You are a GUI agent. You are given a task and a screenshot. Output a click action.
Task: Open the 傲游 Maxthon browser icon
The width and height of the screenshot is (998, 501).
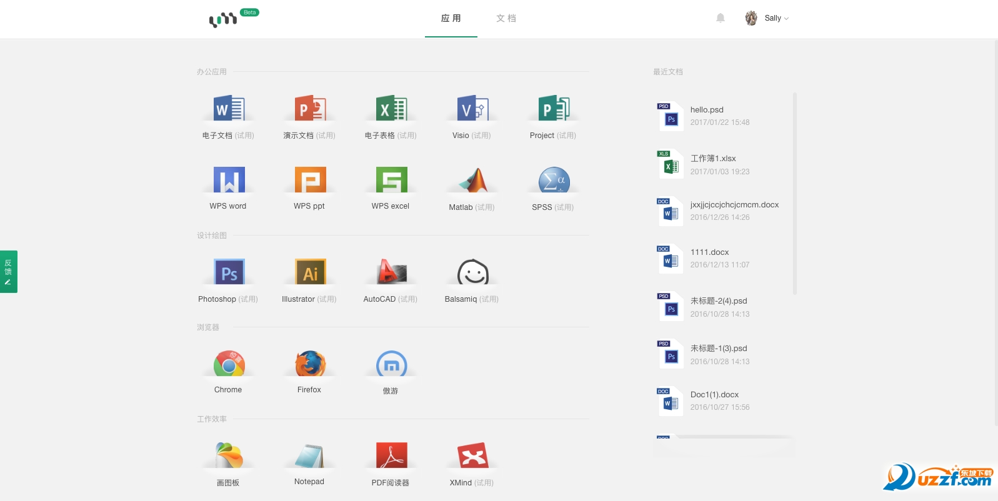pyautogui.click(x=391, y=364)
